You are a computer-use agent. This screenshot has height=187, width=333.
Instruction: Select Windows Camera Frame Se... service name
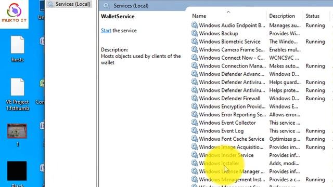(232, 50)
